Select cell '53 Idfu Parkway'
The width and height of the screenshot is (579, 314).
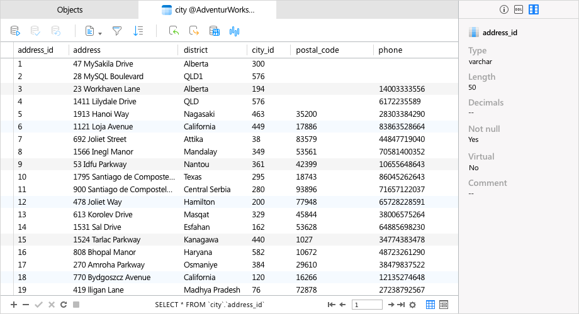coord(99,164)
